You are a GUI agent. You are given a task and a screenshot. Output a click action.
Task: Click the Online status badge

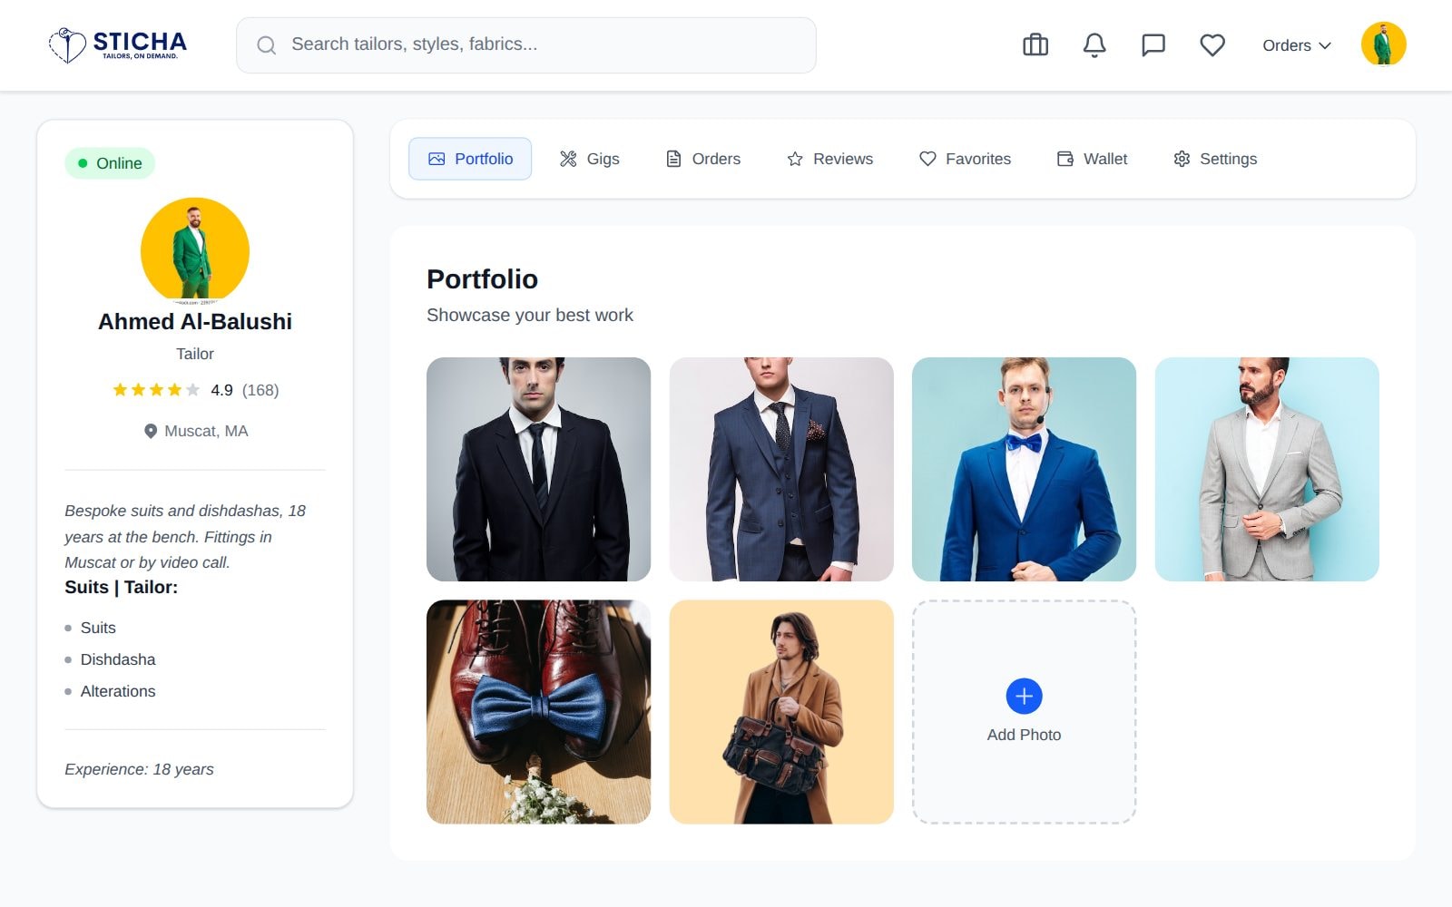coord(110,163)
